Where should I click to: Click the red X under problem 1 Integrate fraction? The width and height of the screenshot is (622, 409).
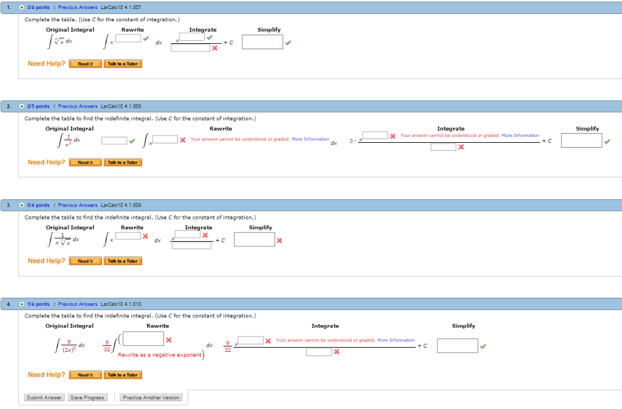tap(214, 48)
